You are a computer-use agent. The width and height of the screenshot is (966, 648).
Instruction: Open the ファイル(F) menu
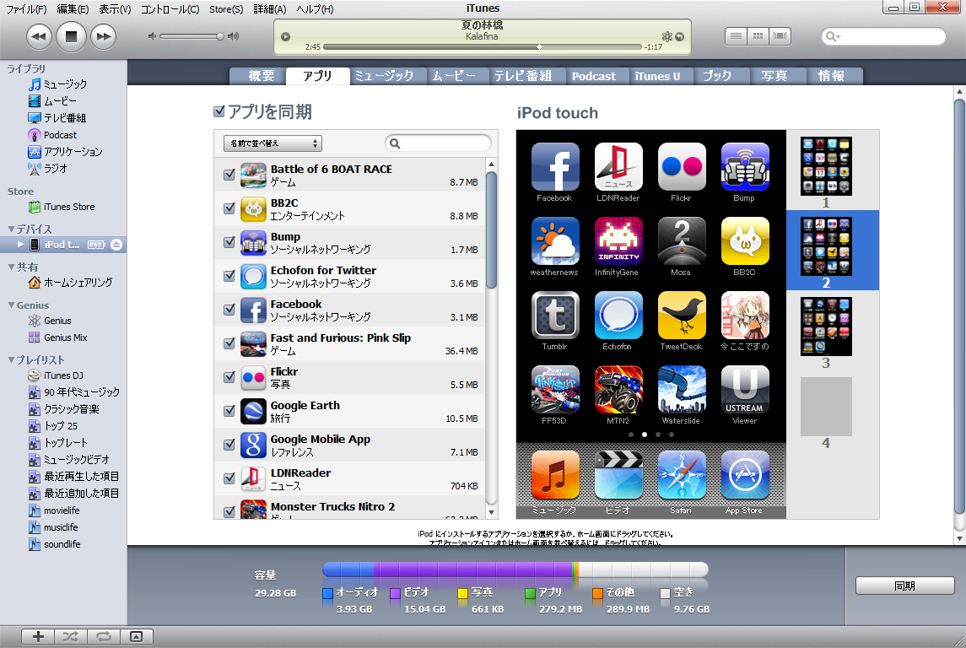coord(26,9)
